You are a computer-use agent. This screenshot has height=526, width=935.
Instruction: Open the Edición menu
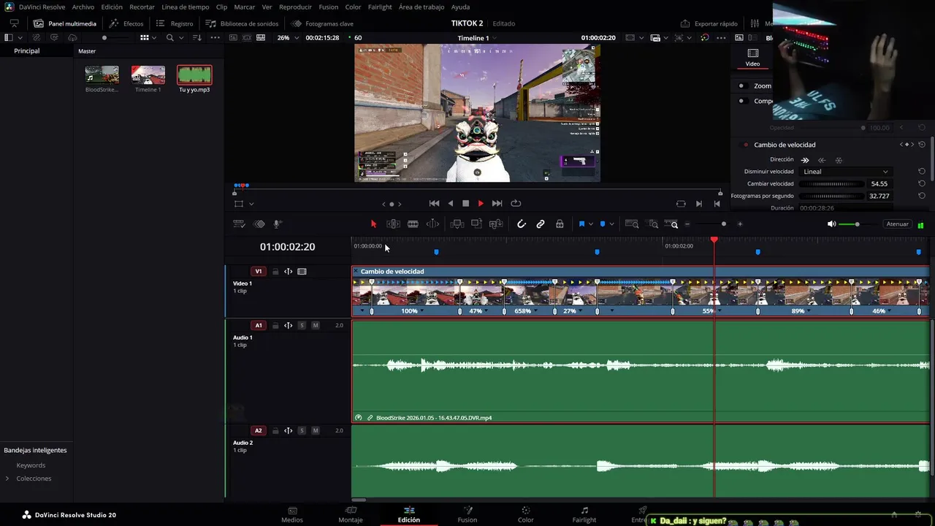(x=112, y=7)
